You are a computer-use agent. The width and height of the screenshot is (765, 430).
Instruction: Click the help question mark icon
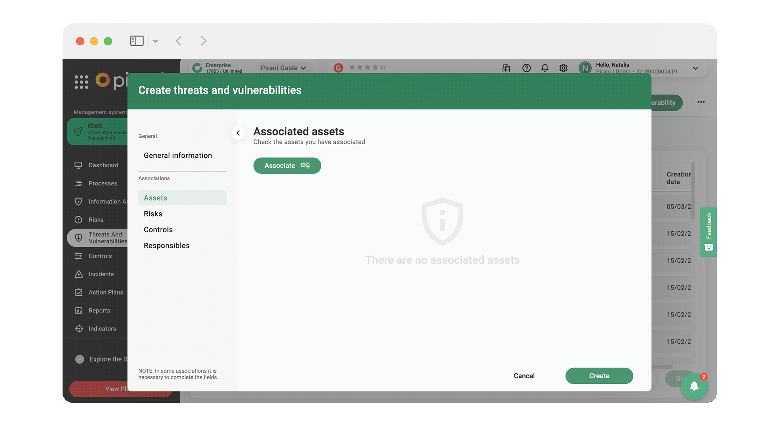pyautogui.click(x=526, y=68)
